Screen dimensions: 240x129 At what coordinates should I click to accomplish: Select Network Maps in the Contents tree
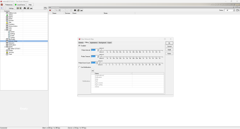click(13, 41)
